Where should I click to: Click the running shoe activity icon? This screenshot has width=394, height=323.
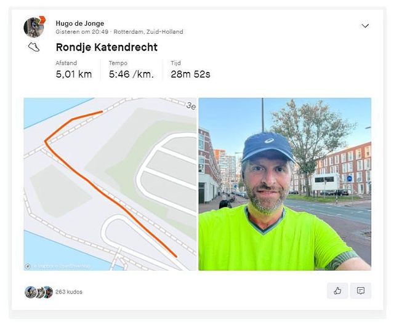pos(34,47)
